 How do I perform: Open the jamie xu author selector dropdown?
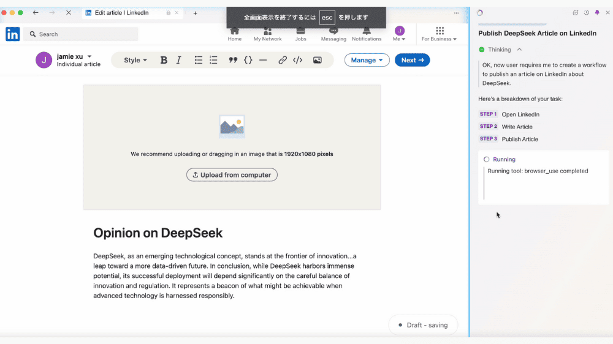(89, 56)
